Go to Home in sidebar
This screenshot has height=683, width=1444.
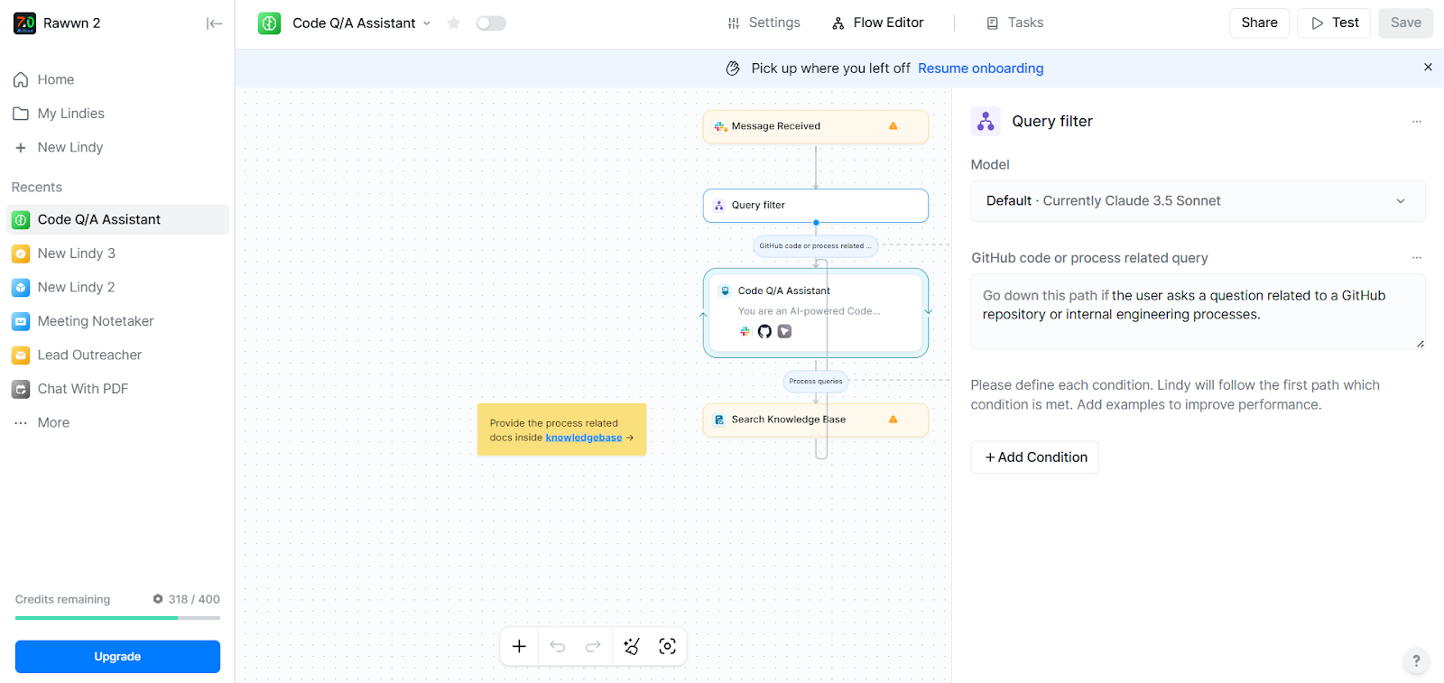coord(117,79)
